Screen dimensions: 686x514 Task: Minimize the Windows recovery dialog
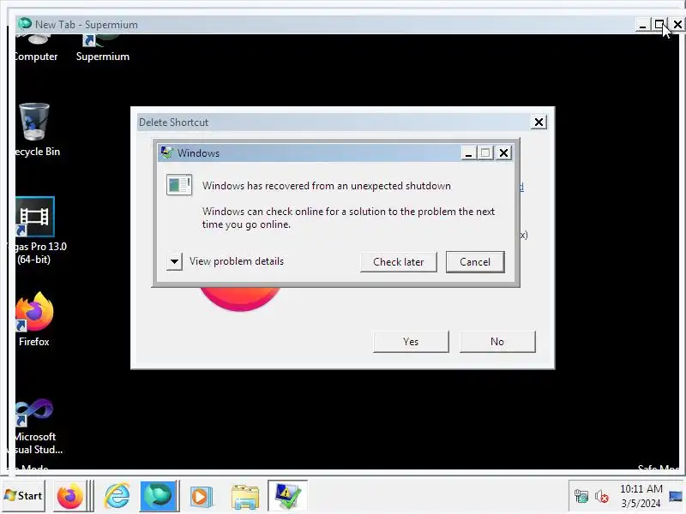[468, 153]
